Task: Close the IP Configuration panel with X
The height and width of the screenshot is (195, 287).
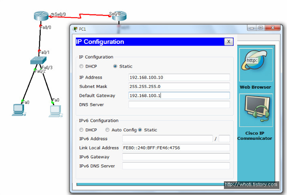Action: coord(229,41)
